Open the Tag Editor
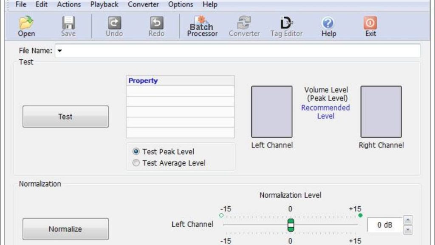 click(x=286, y=23)
